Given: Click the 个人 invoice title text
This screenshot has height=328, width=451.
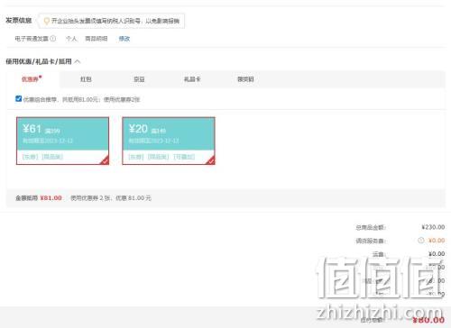Looking at the screenshot, I should (71, 39).
